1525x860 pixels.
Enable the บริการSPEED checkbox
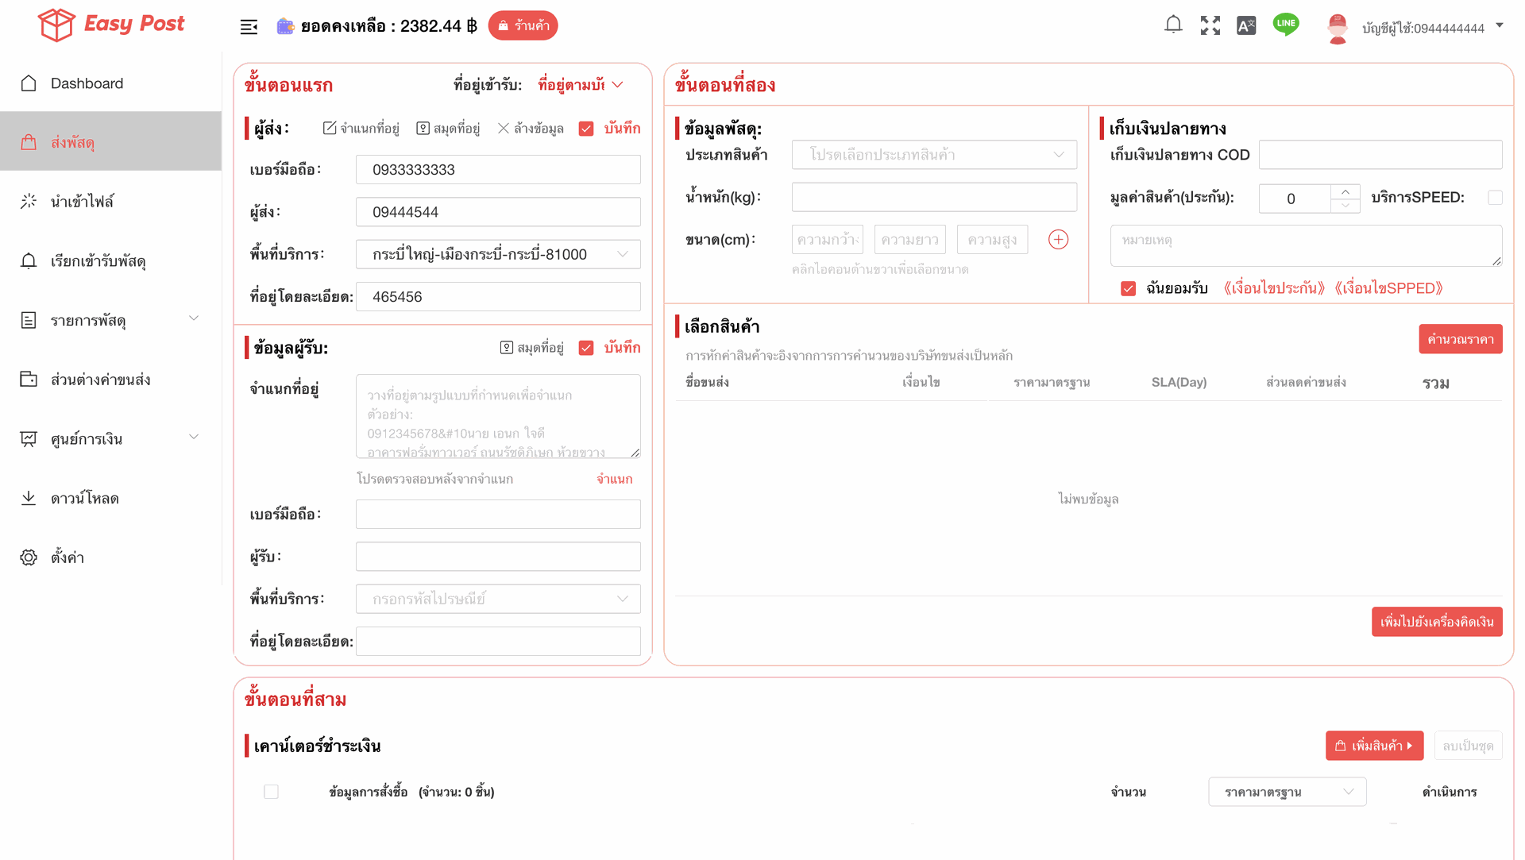[x=1496, y=198]
